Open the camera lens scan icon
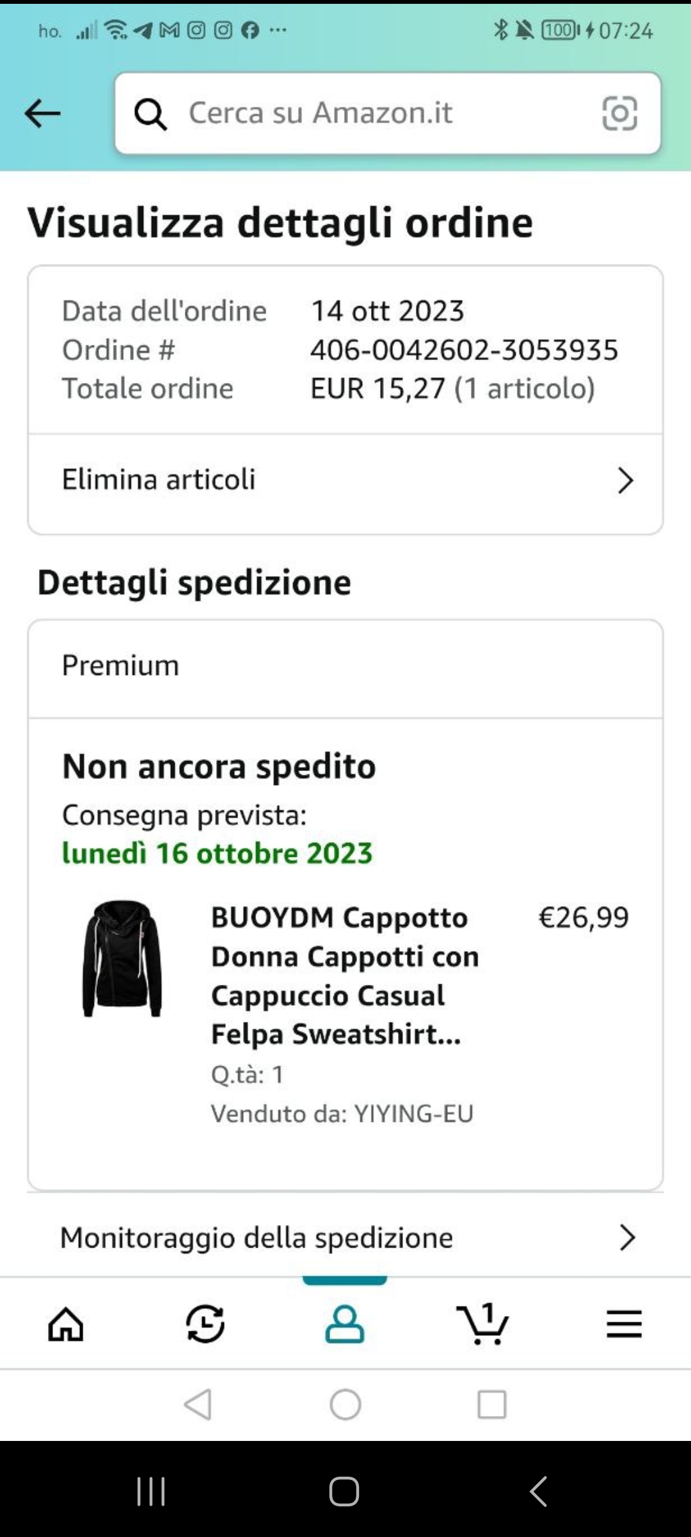This screenshot has height=1537, width=691. pos(619,114)
